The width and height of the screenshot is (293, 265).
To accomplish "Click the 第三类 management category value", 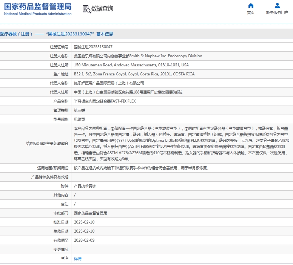I will 79,110.
